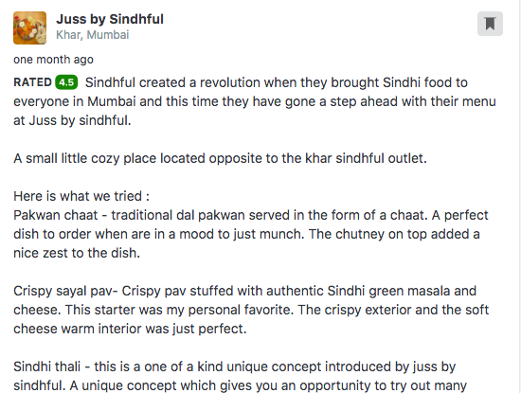Click the line ending 'at Juss by sindhful.'
The image size is (521, 393).
(x=72, y=120)
